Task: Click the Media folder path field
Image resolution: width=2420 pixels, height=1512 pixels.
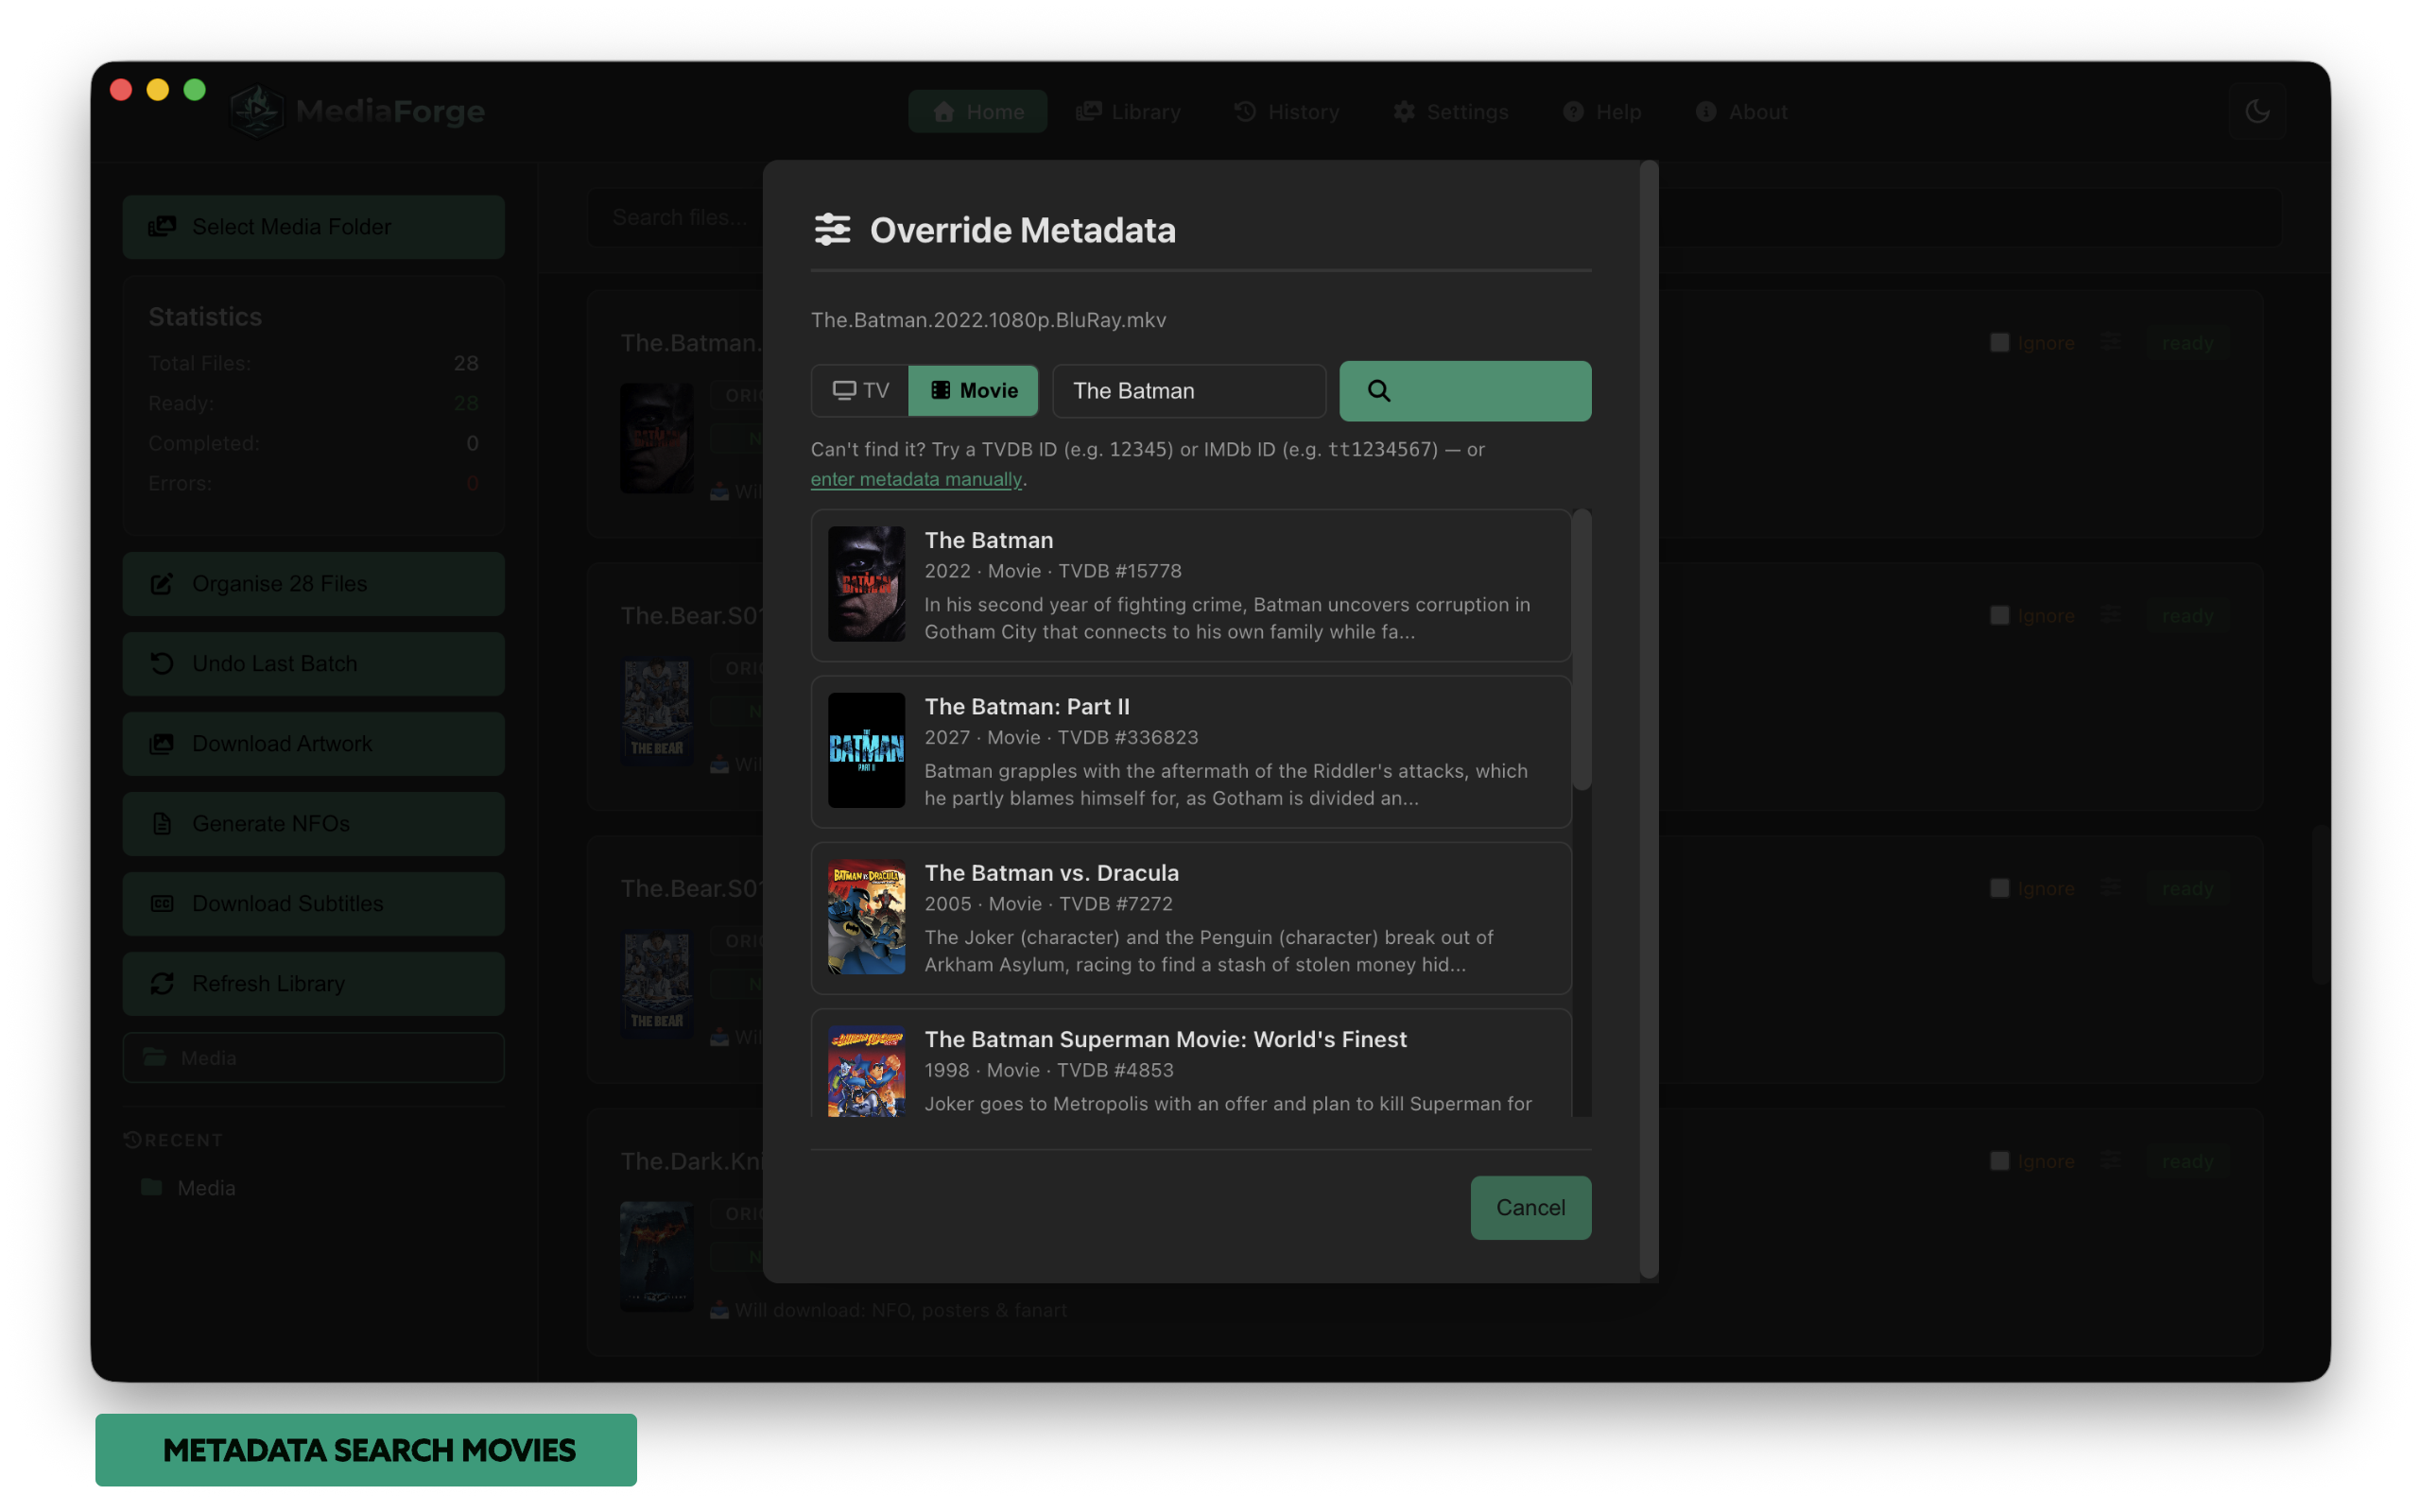Action: [x=313, y=1058]
